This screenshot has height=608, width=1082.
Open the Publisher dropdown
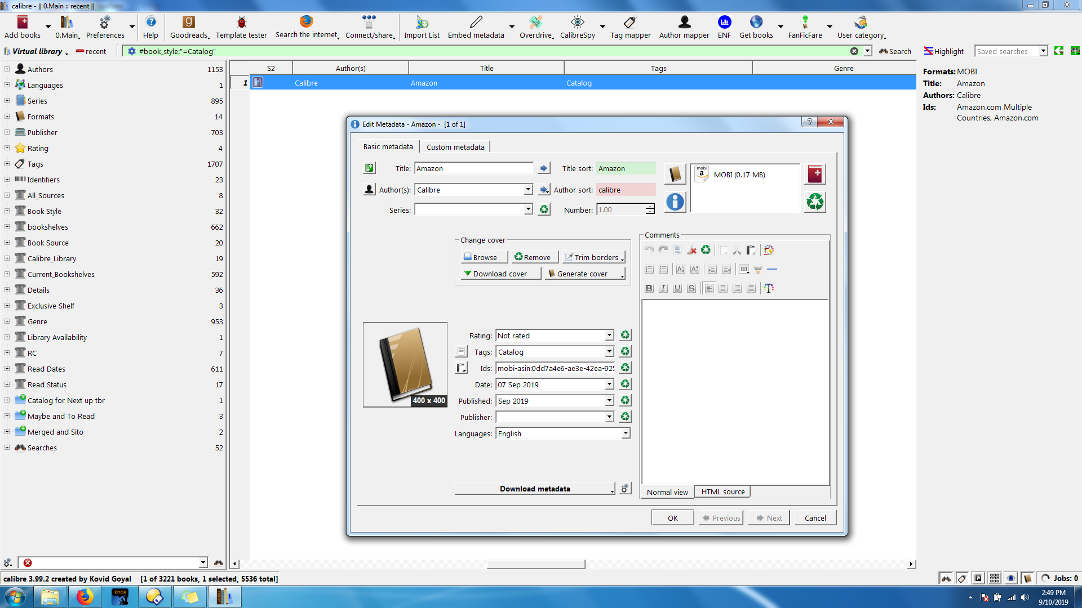pyautogui.click(x=609, y=417)
